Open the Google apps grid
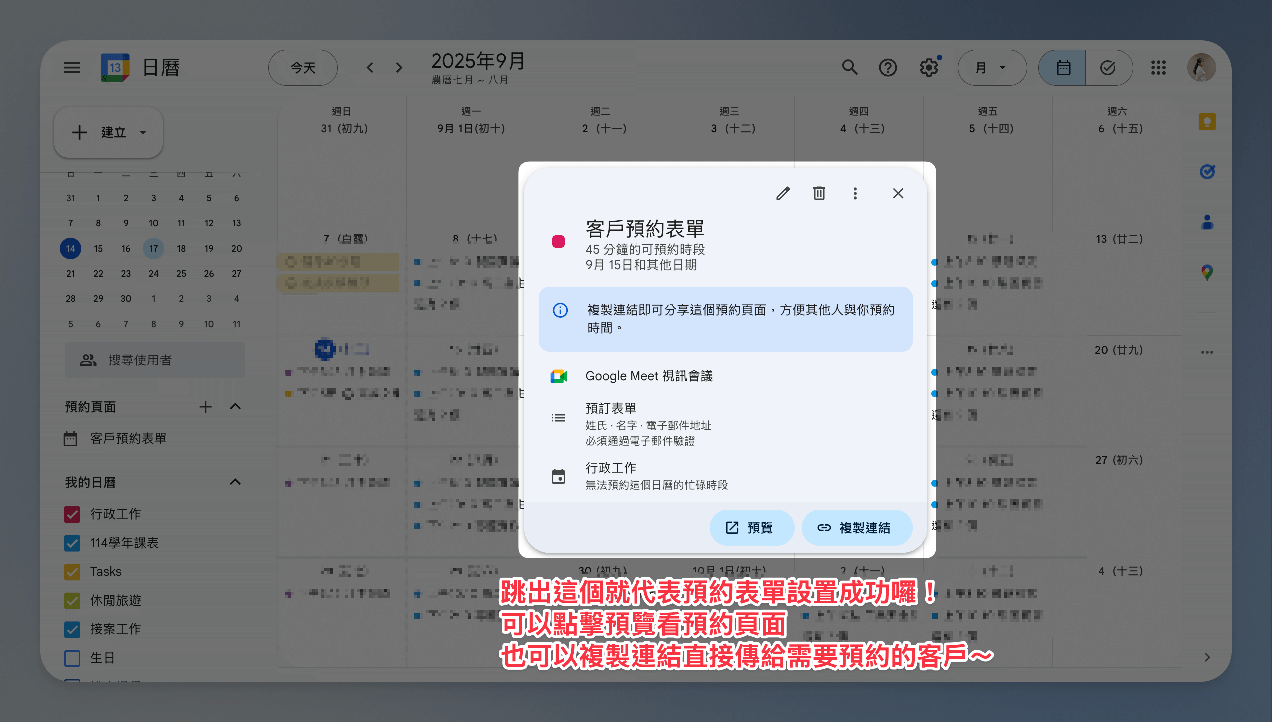This screenshot has width=1272, height=722. point(1158,68)
